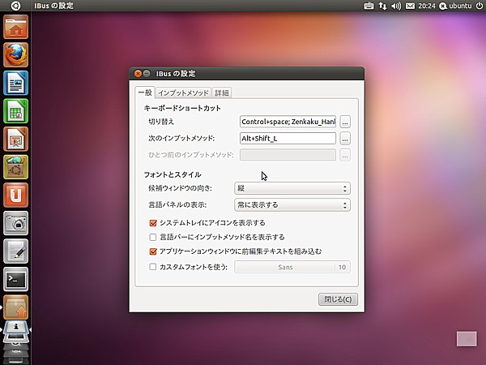This screenshot has width=486, height=365.
Task: Open the keyboard input indicator
Action: tap(369, 6)
